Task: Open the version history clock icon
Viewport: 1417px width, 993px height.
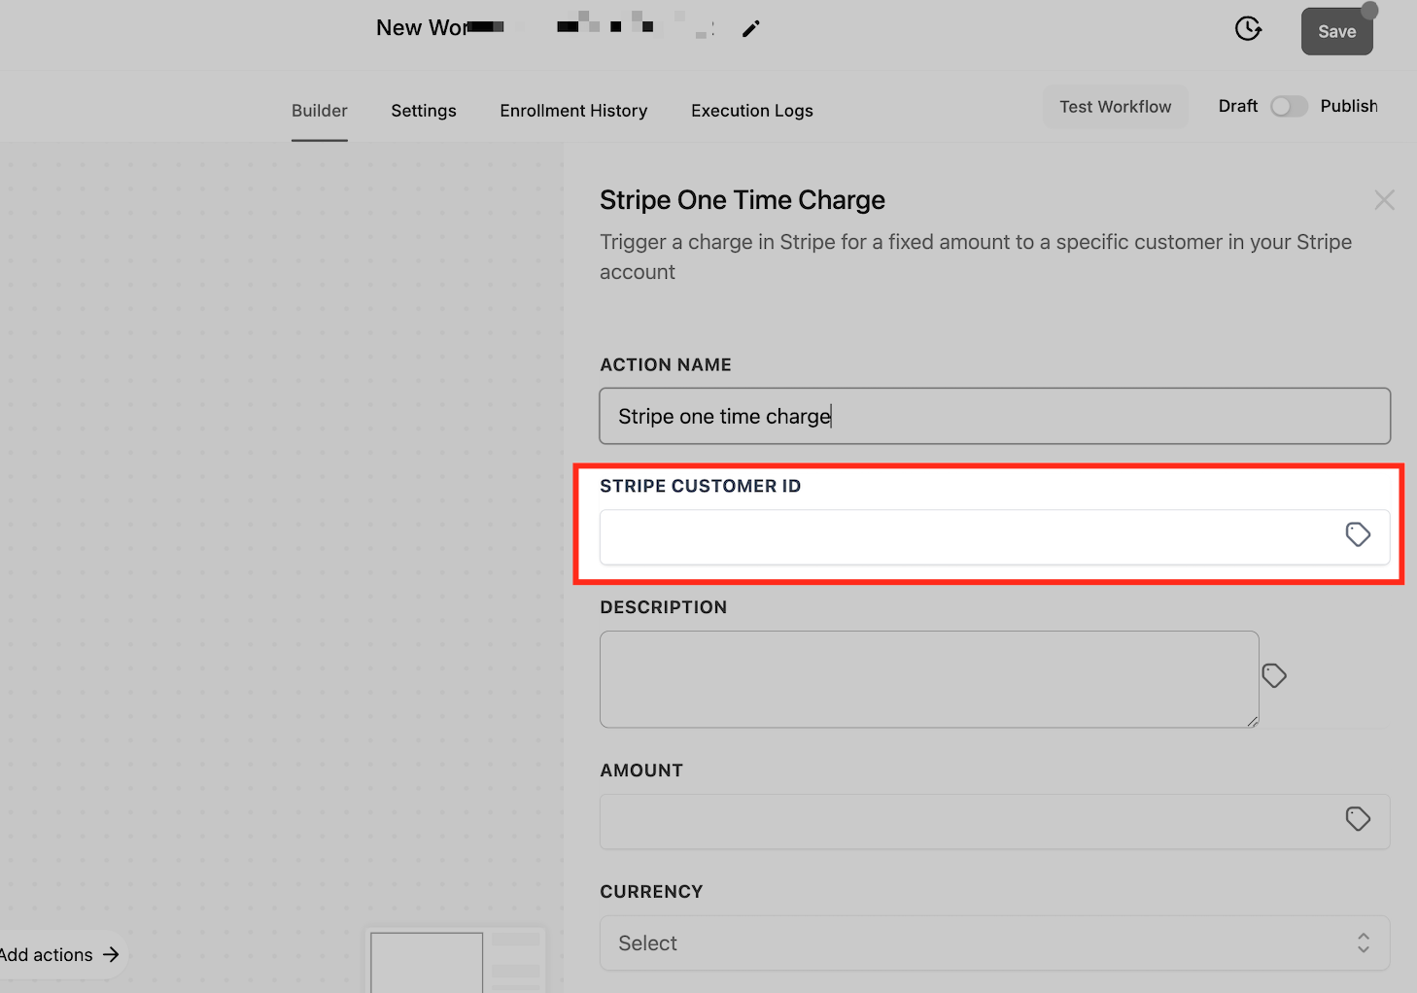Action: (x=1248, y=29)
